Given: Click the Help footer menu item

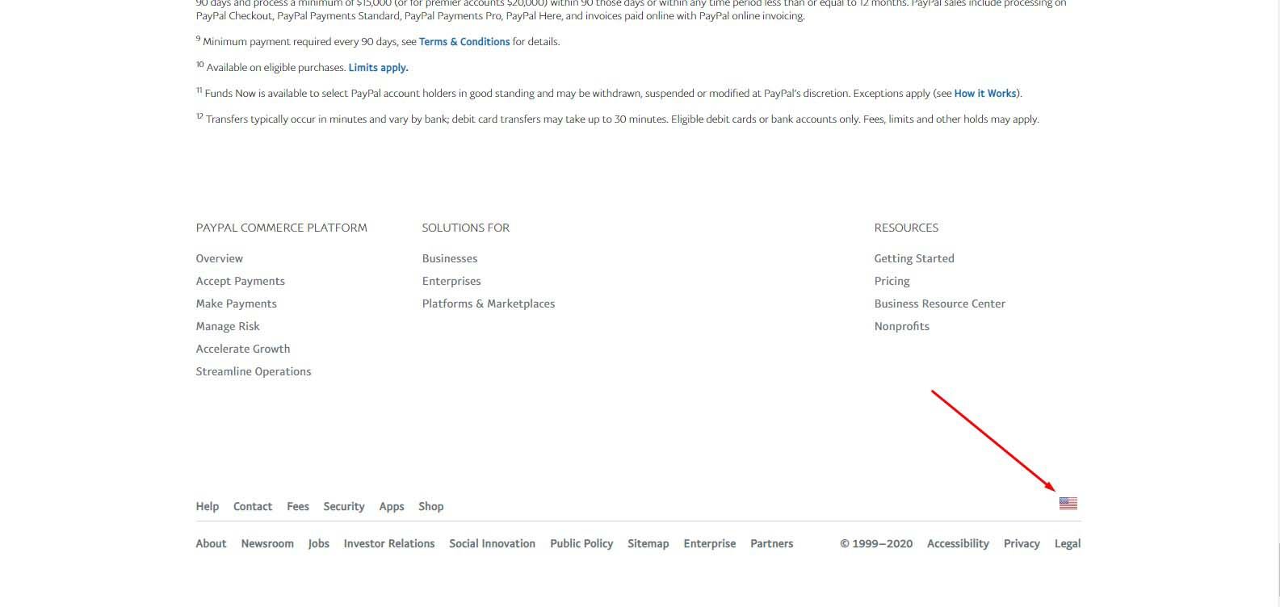Looking at the screenshot, I should pos(207,506).
